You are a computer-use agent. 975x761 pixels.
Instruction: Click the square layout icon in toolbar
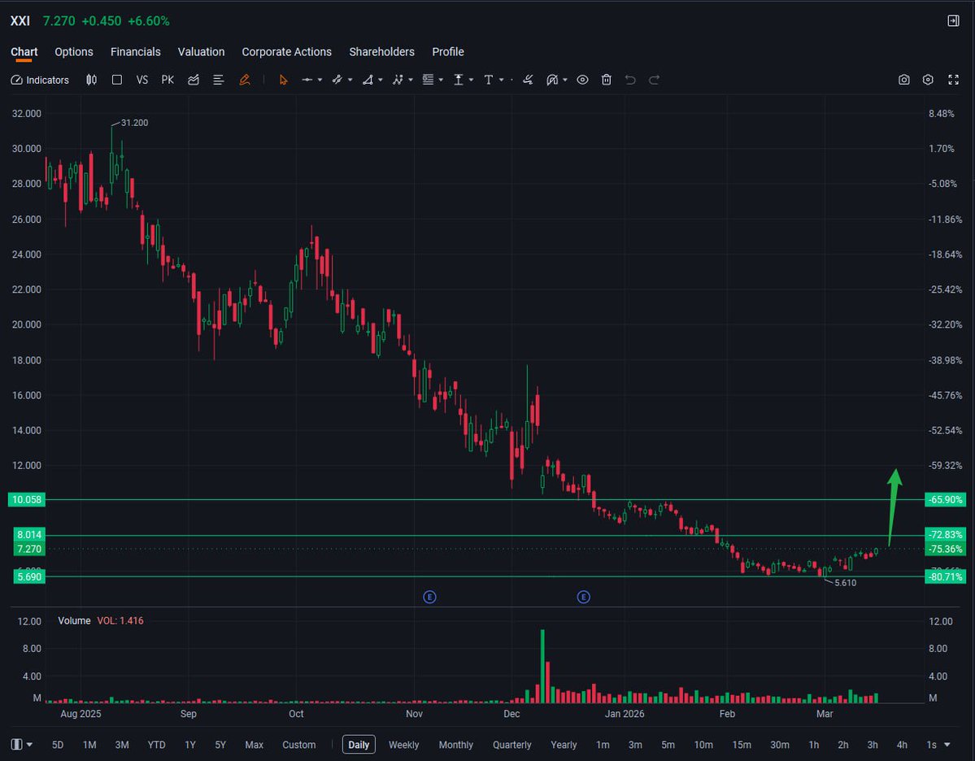point(117,80)
